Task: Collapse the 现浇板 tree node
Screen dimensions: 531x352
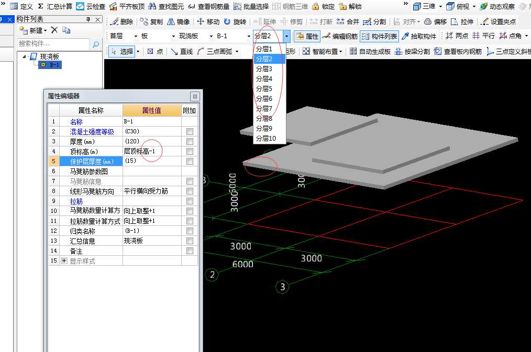Action: click(25, 56)
